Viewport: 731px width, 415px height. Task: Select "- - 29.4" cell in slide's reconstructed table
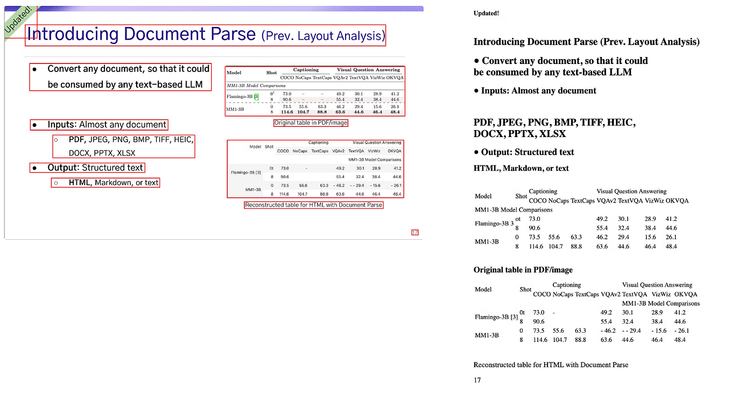click(x=356, y=185)
